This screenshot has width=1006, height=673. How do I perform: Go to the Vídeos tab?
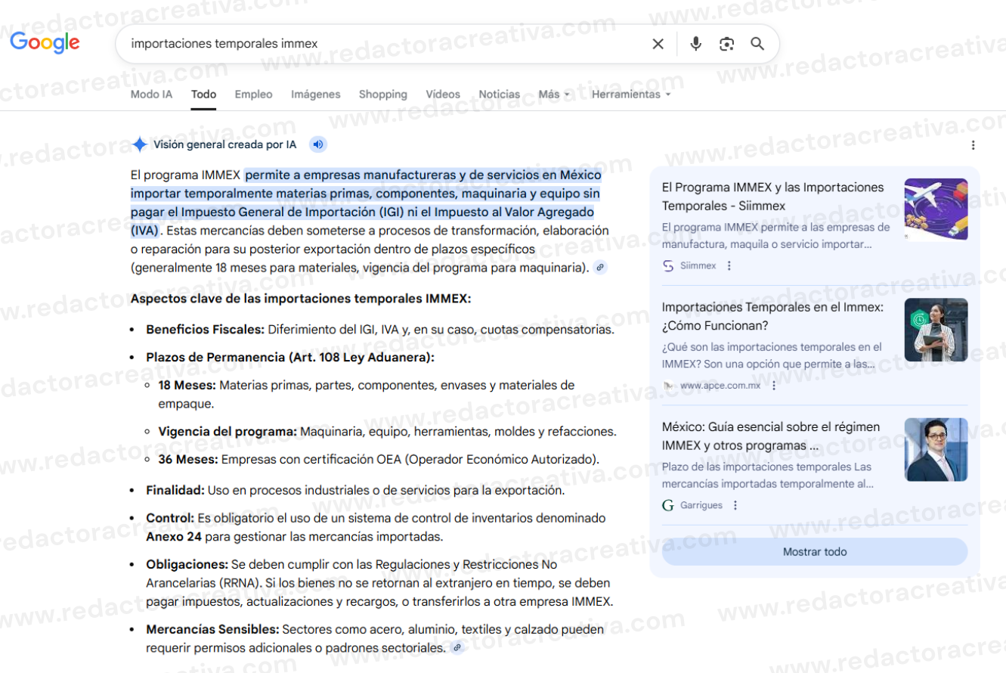(x=443, y=95)
